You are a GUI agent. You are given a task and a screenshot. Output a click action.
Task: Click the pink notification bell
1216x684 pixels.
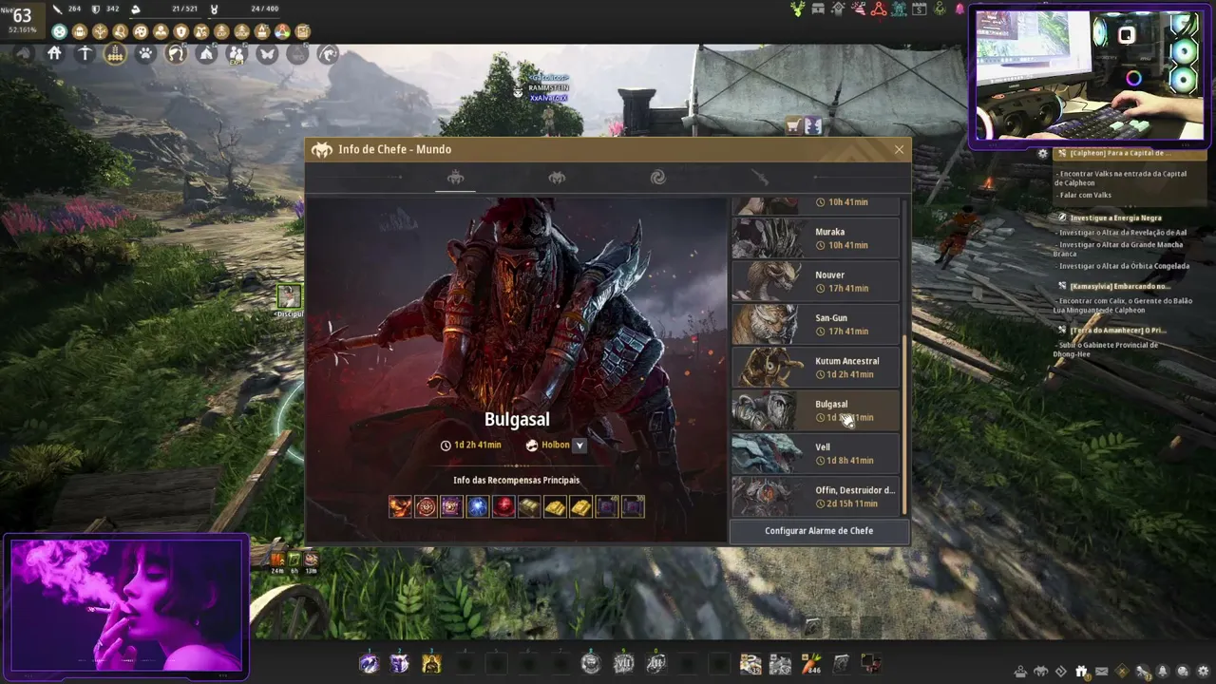959,9
